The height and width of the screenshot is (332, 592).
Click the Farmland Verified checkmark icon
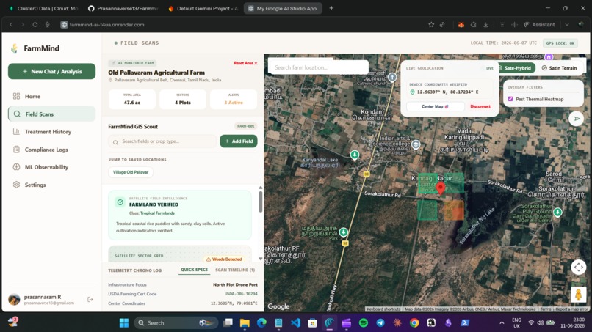tap(120, 202)
